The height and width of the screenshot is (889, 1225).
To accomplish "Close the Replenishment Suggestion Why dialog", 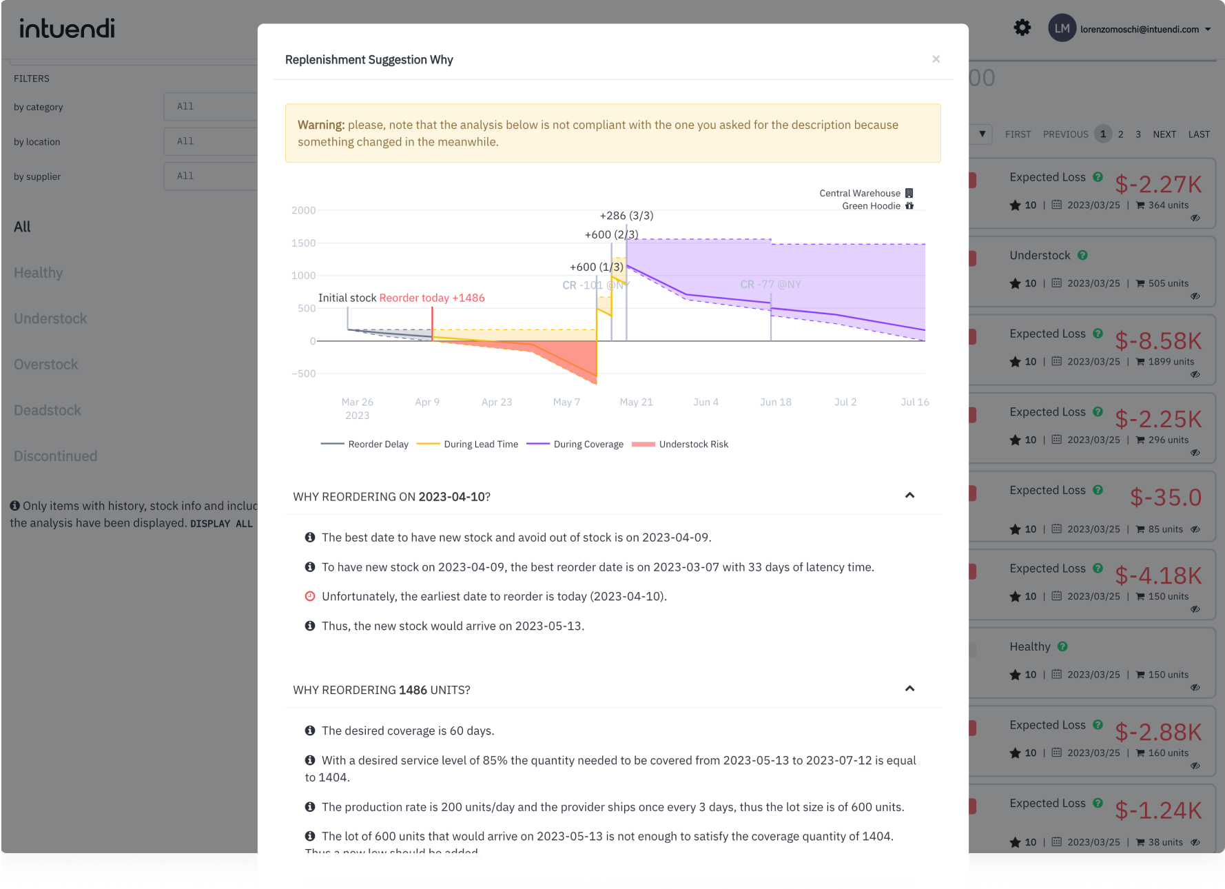I will (x=936, y=59).
